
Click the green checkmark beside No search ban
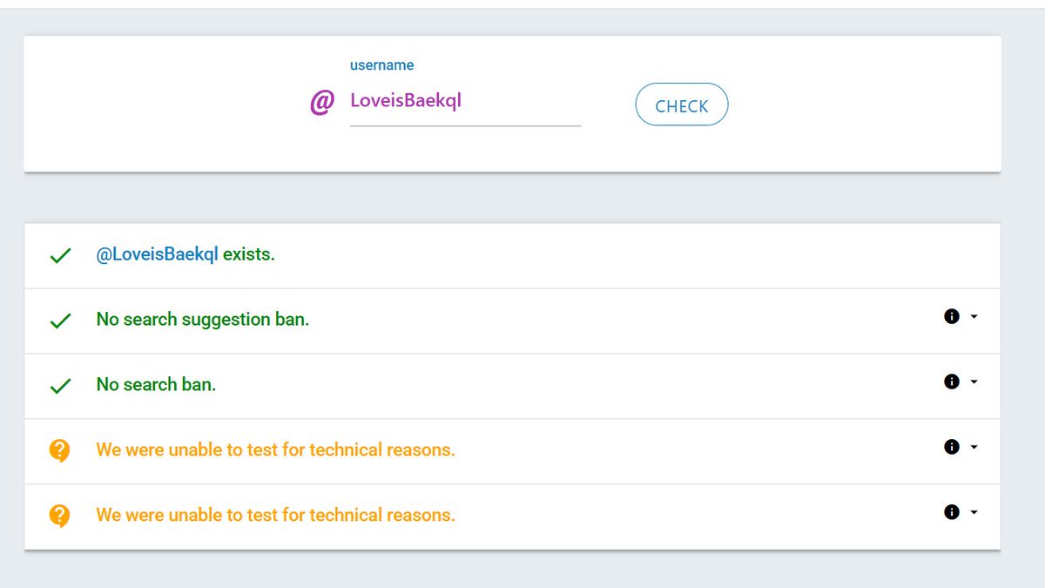(x=60, y=386)
